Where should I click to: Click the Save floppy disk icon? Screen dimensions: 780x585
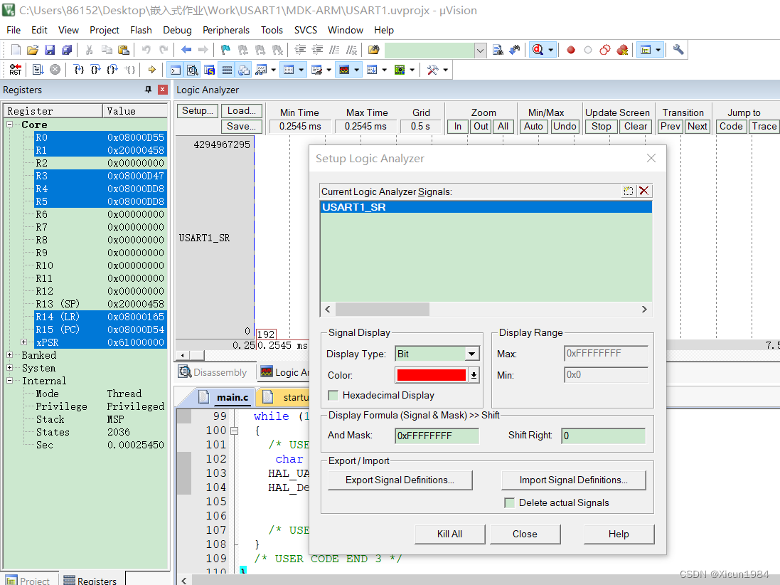[x=50, y=50]
